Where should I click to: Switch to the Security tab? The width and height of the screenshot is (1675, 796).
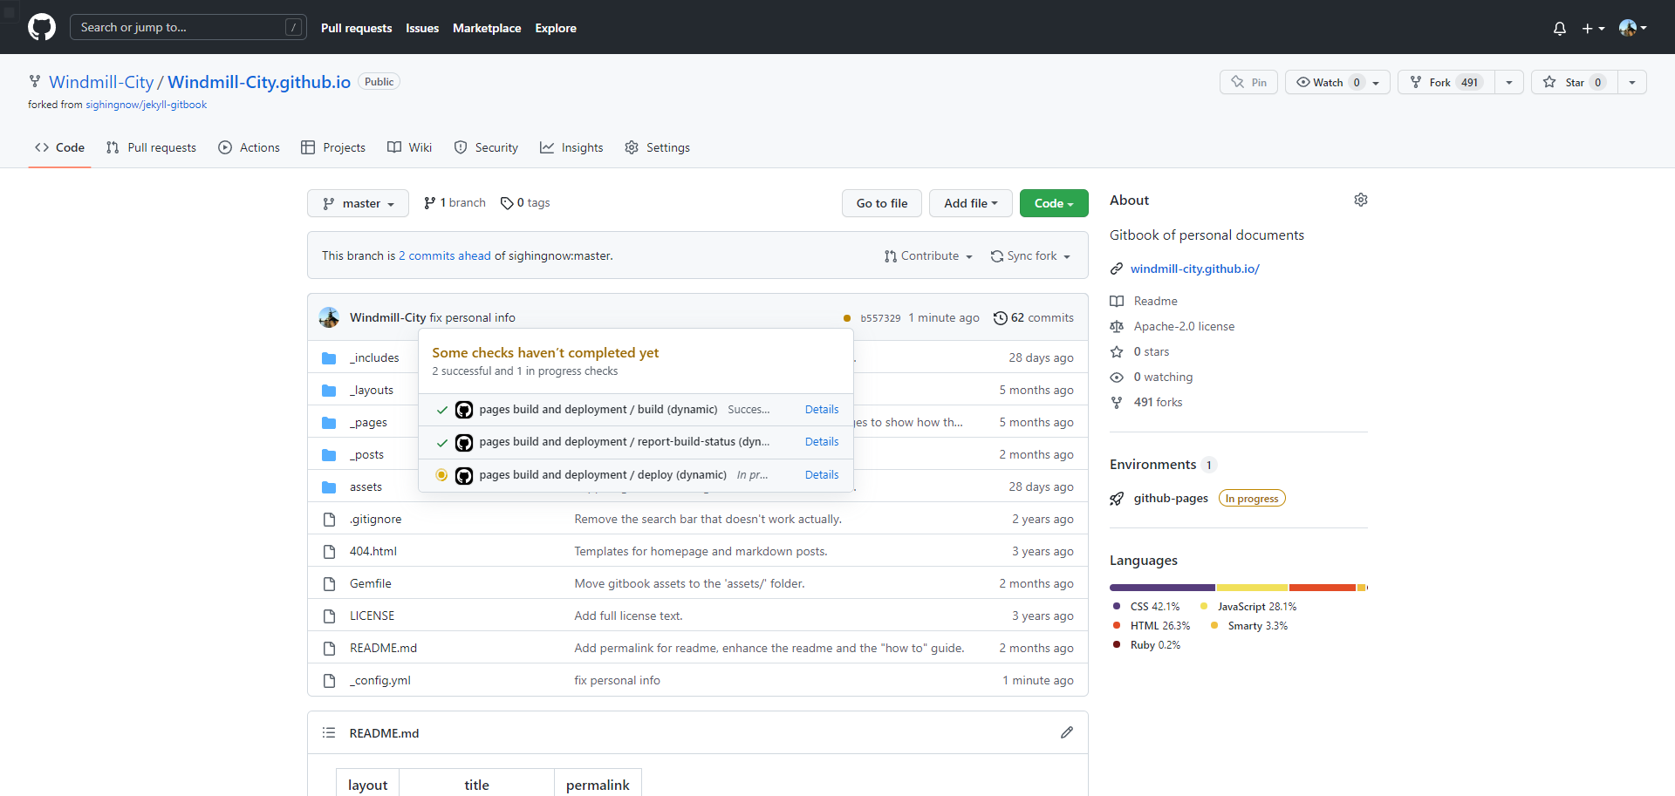(486, 147)
